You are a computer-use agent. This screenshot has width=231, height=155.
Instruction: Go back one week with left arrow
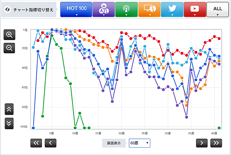(50, 143)
